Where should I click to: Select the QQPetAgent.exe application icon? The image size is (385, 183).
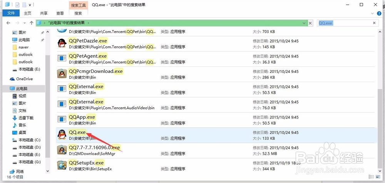click(x=62, y=58)
